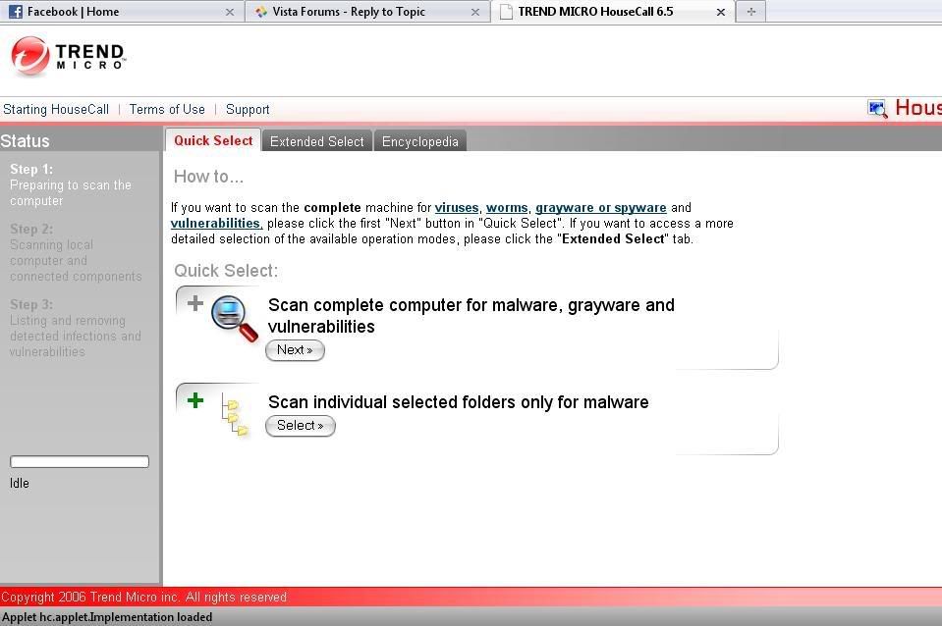The image size is (942, 626).
Task: Follow the viruses hyperlink
Action: point(457,208)
